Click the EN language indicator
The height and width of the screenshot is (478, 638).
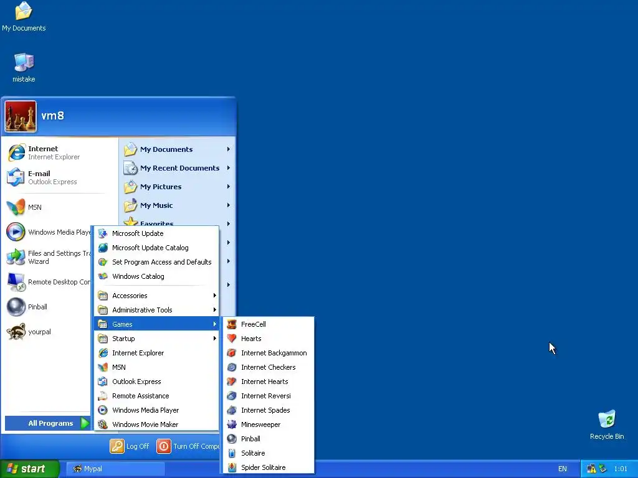pos(563,469)
